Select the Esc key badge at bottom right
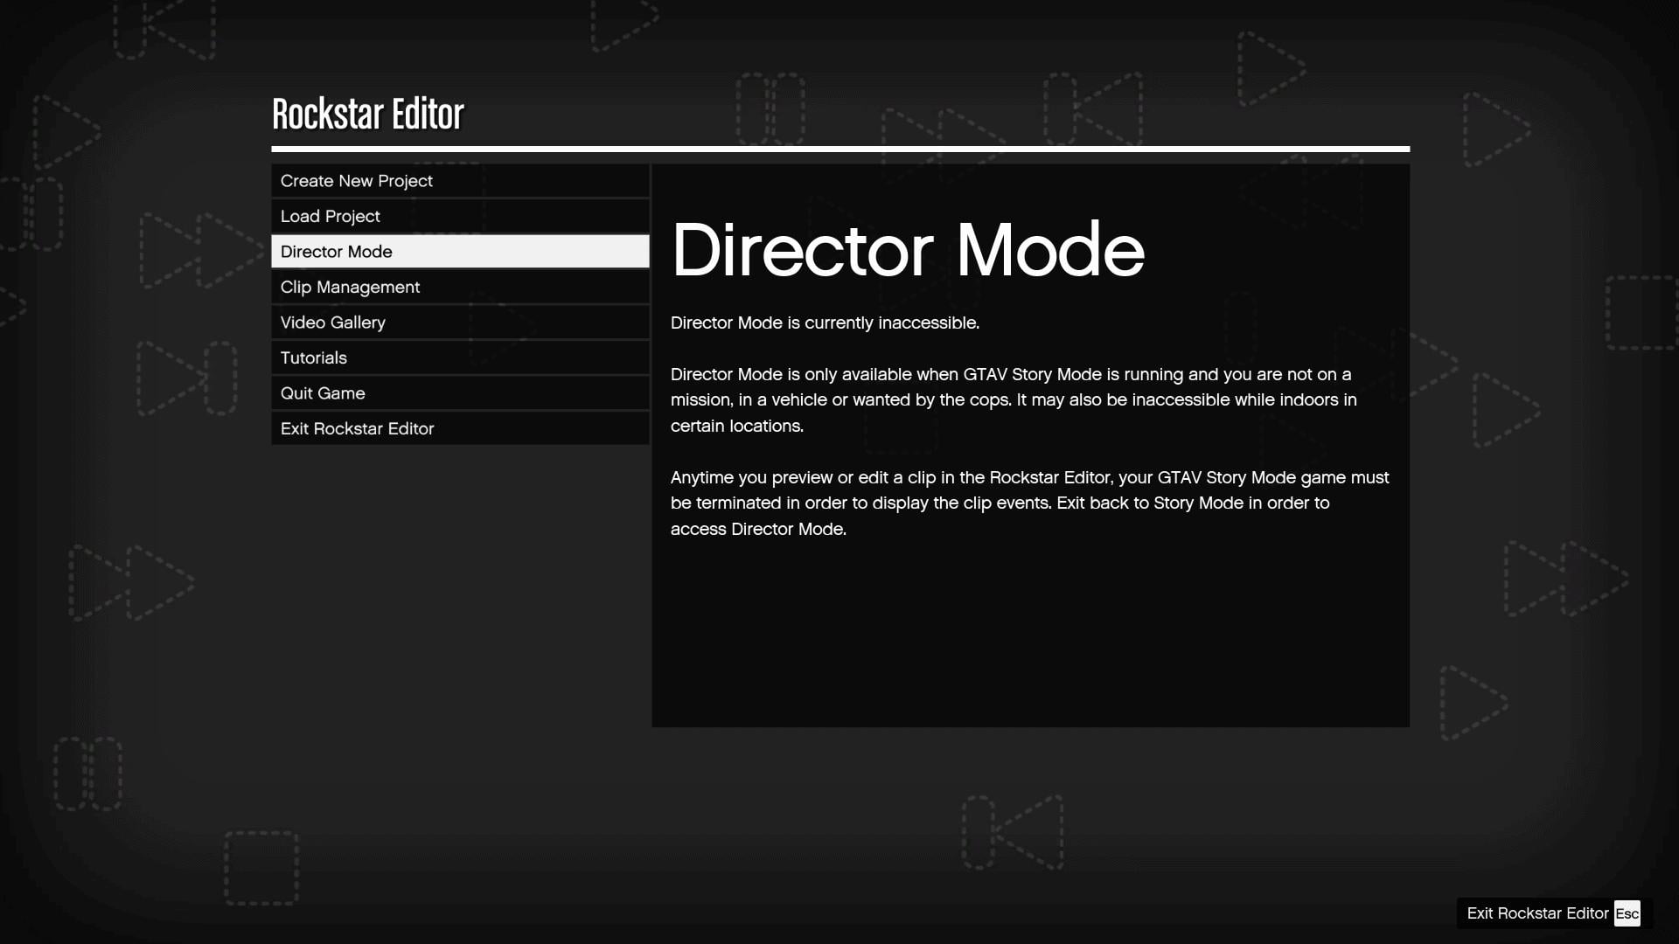 click(1627, 913)
